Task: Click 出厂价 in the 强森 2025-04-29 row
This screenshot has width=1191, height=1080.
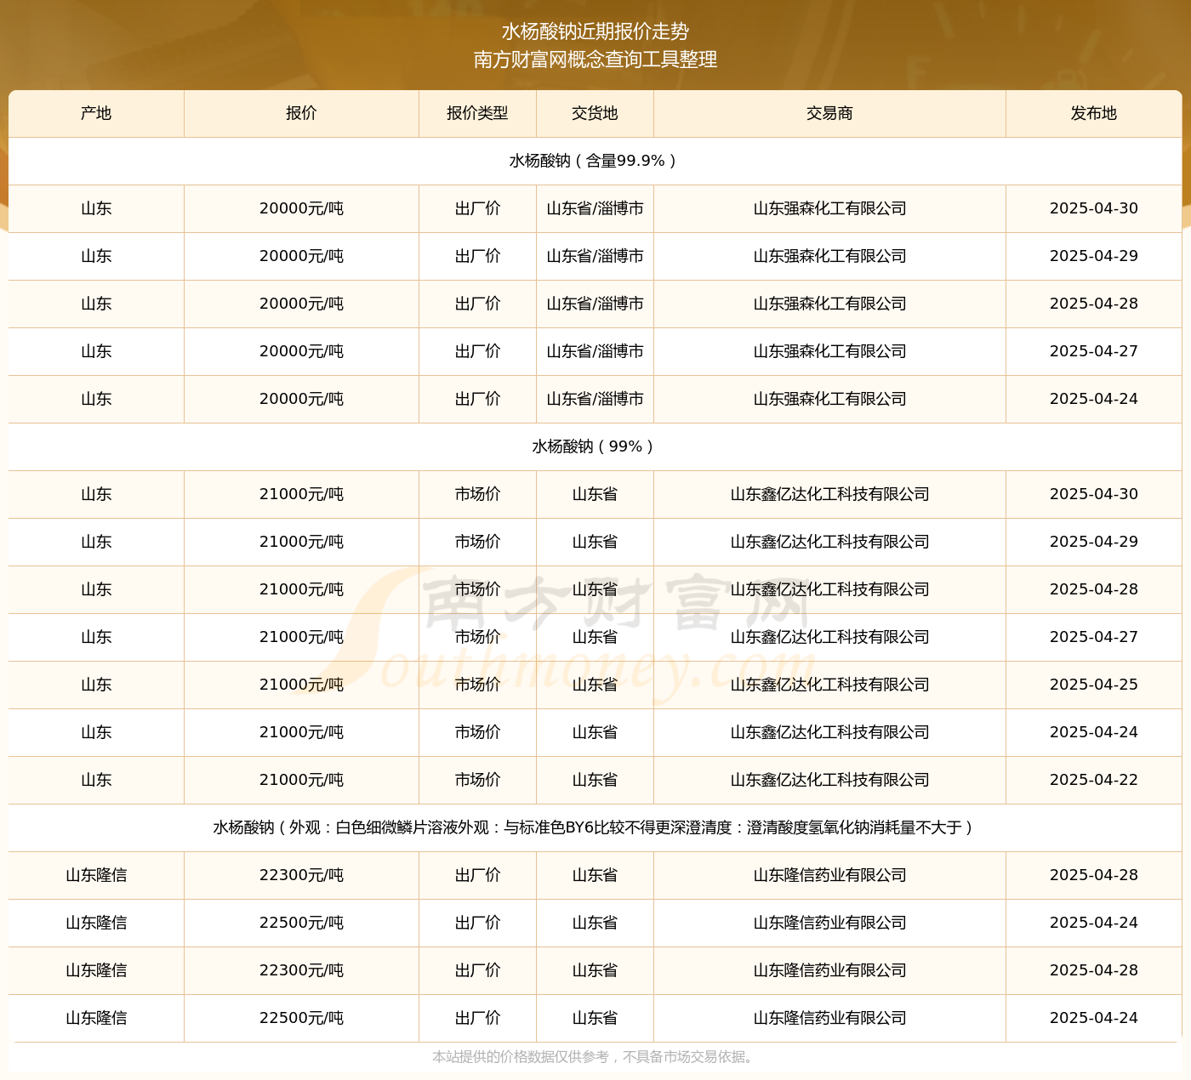Action: tap(477, 256)
